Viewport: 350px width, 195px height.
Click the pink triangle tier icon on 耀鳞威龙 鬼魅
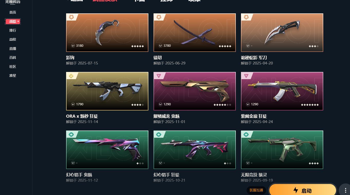tap(159, 76)
